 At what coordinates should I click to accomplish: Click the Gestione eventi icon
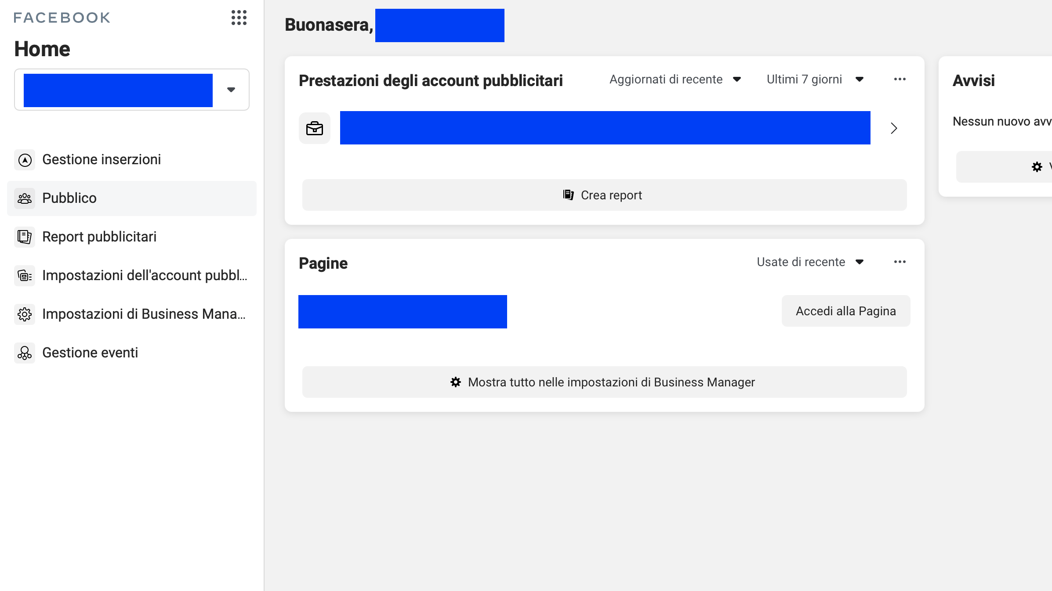pos(25,353)
